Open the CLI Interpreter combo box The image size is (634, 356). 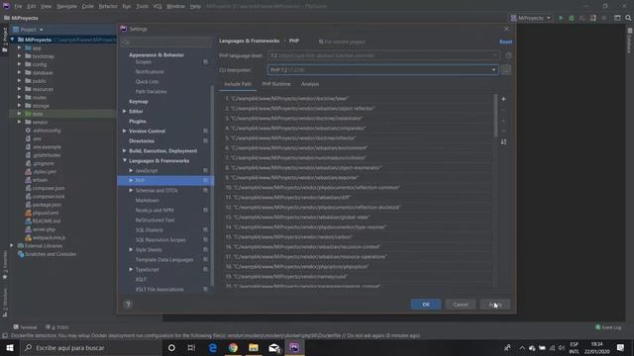[x=382, y=70]
